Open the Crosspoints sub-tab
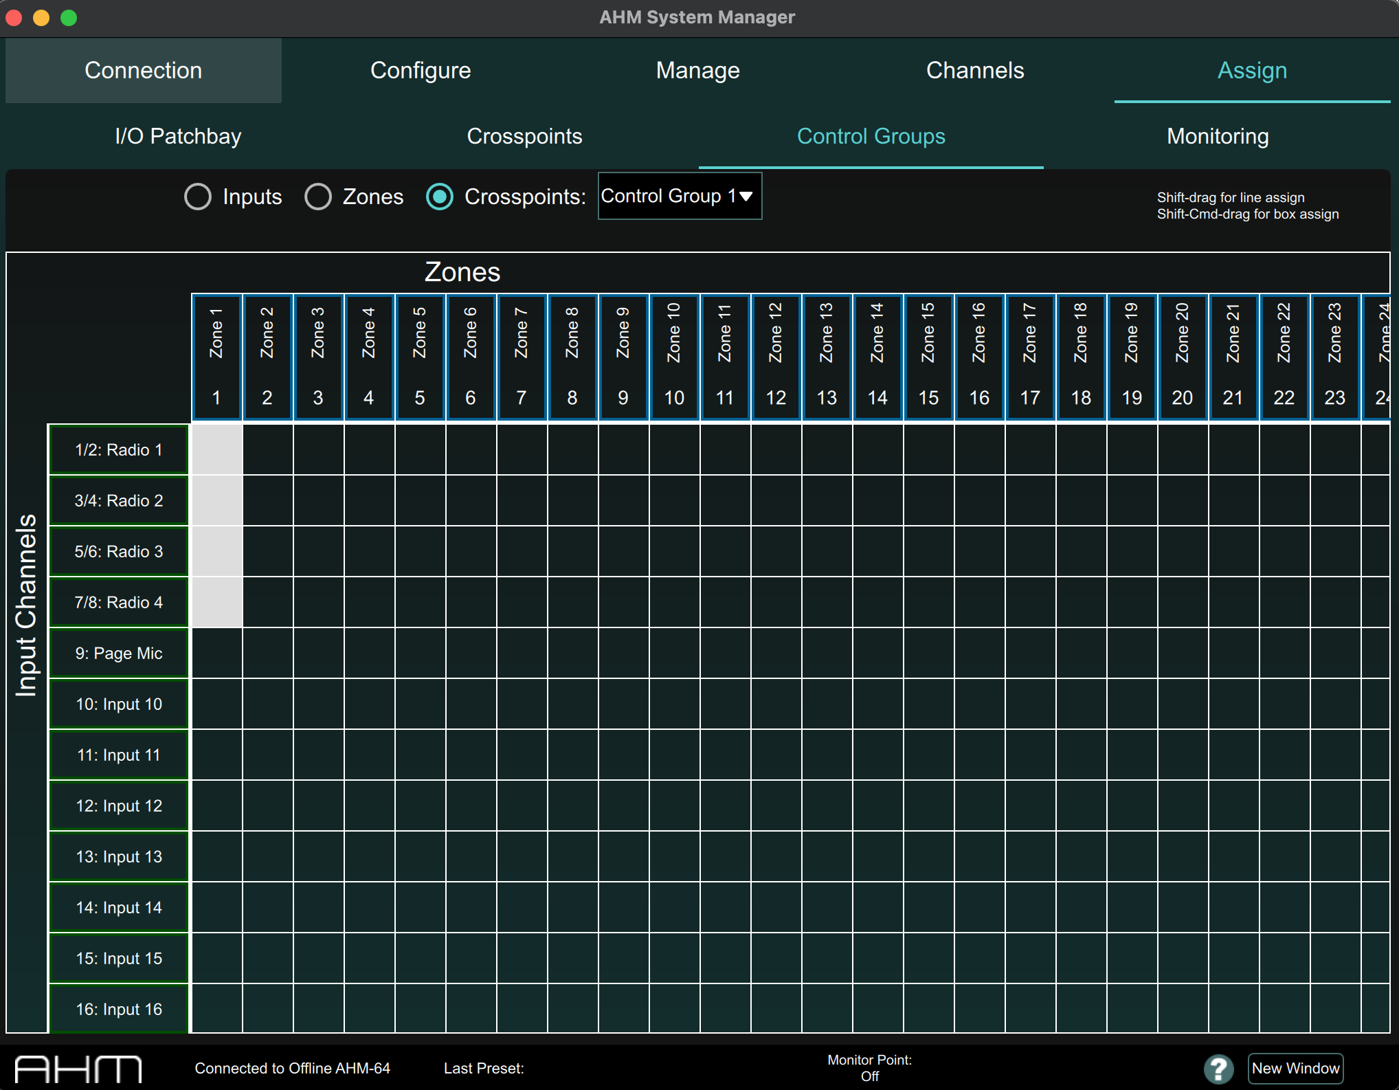This screenshot has height=1090, width=1399. pyautogui.click(x=525, y=136)
